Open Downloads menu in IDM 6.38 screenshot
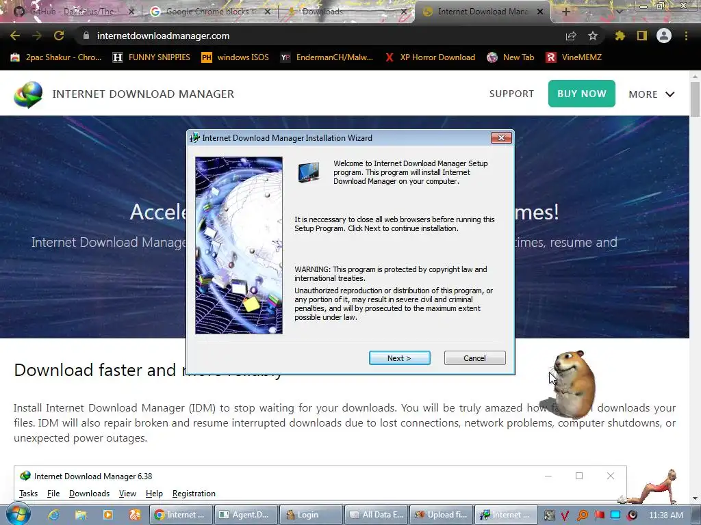 point(89,494)
